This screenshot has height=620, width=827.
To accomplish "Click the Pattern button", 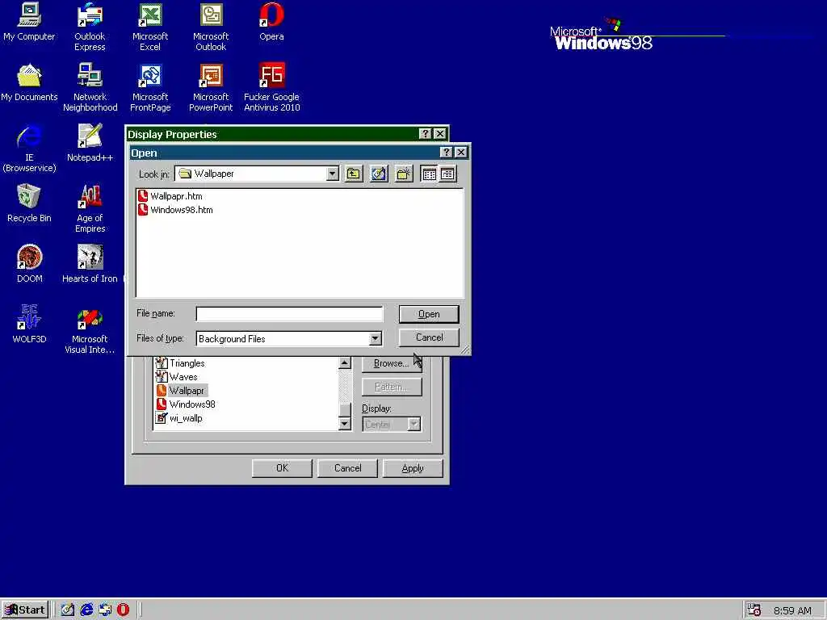I will 392,387.
